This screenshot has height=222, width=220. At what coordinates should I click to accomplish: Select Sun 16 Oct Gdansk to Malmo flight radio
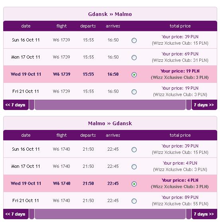[134, 40]
